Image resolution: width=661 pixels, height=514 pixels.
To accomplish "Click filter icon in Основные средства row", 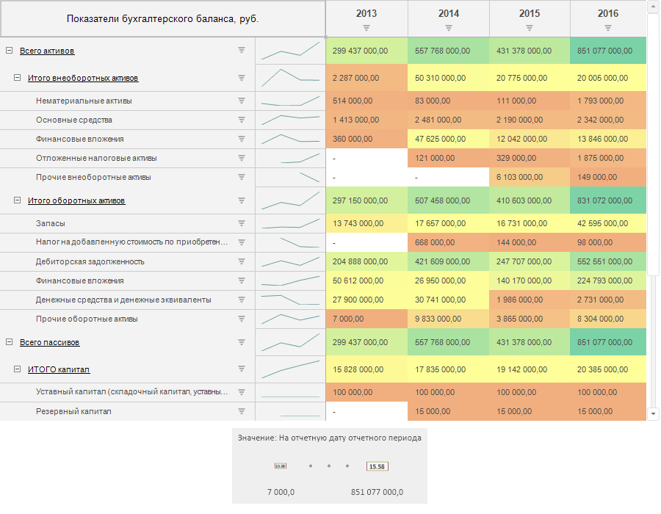I will click(x=241, y=120).
